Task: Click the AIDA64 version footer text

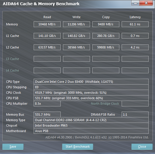Action: click(97, 137)
